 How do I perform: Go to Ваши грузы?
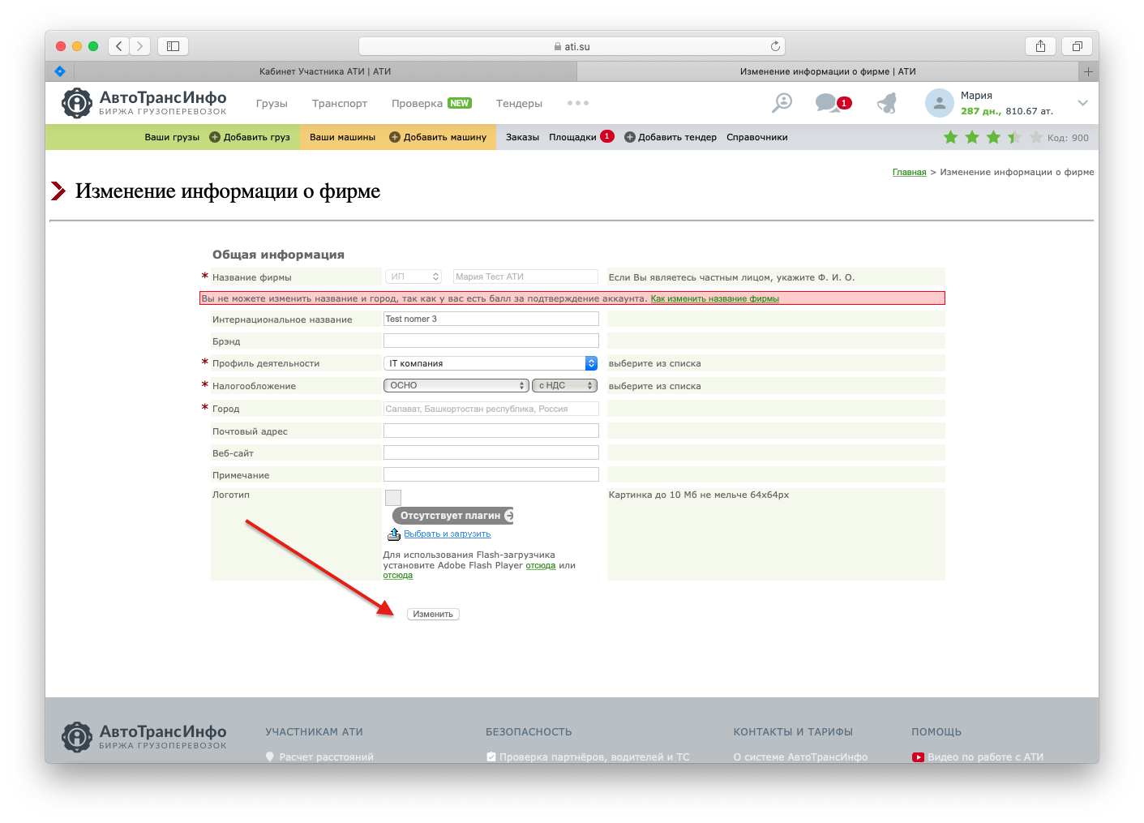(x=172, y=137)
